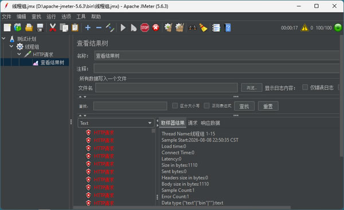Enable the 正则表达式 checkbox
Viewport: 344px width, 210px height.
tap(206, 106)
